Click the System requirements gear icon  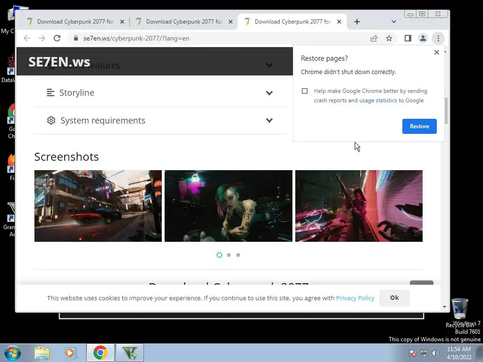pos(51,120)
